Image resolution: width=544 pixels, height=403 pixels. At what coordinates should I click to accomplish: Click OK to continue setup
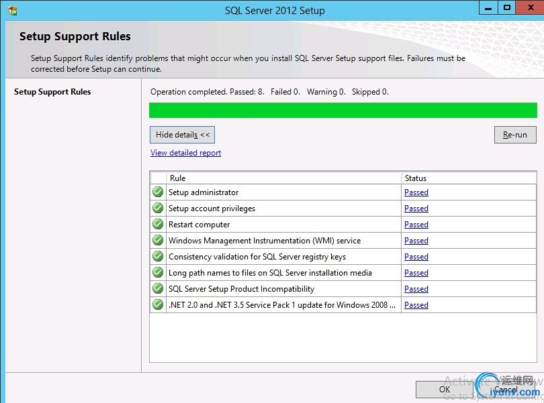click(x=445, y=390)
